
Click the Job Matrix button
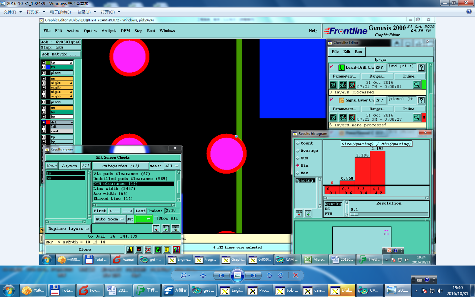61,54
